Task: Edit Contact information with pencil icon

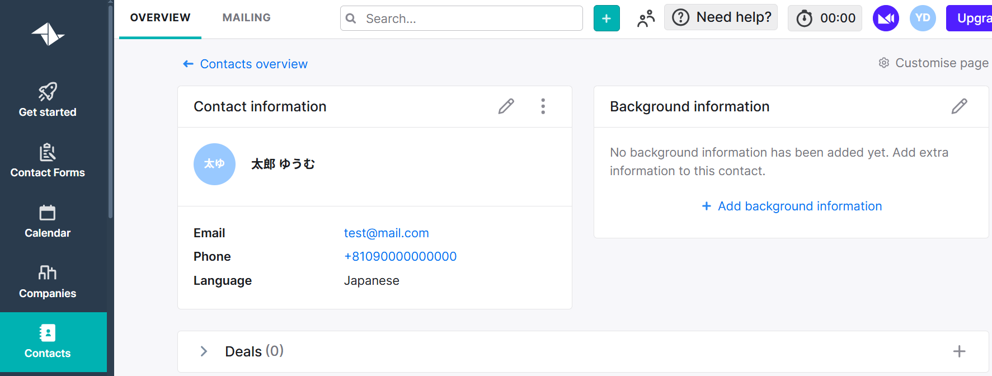Action: point(506,106)
